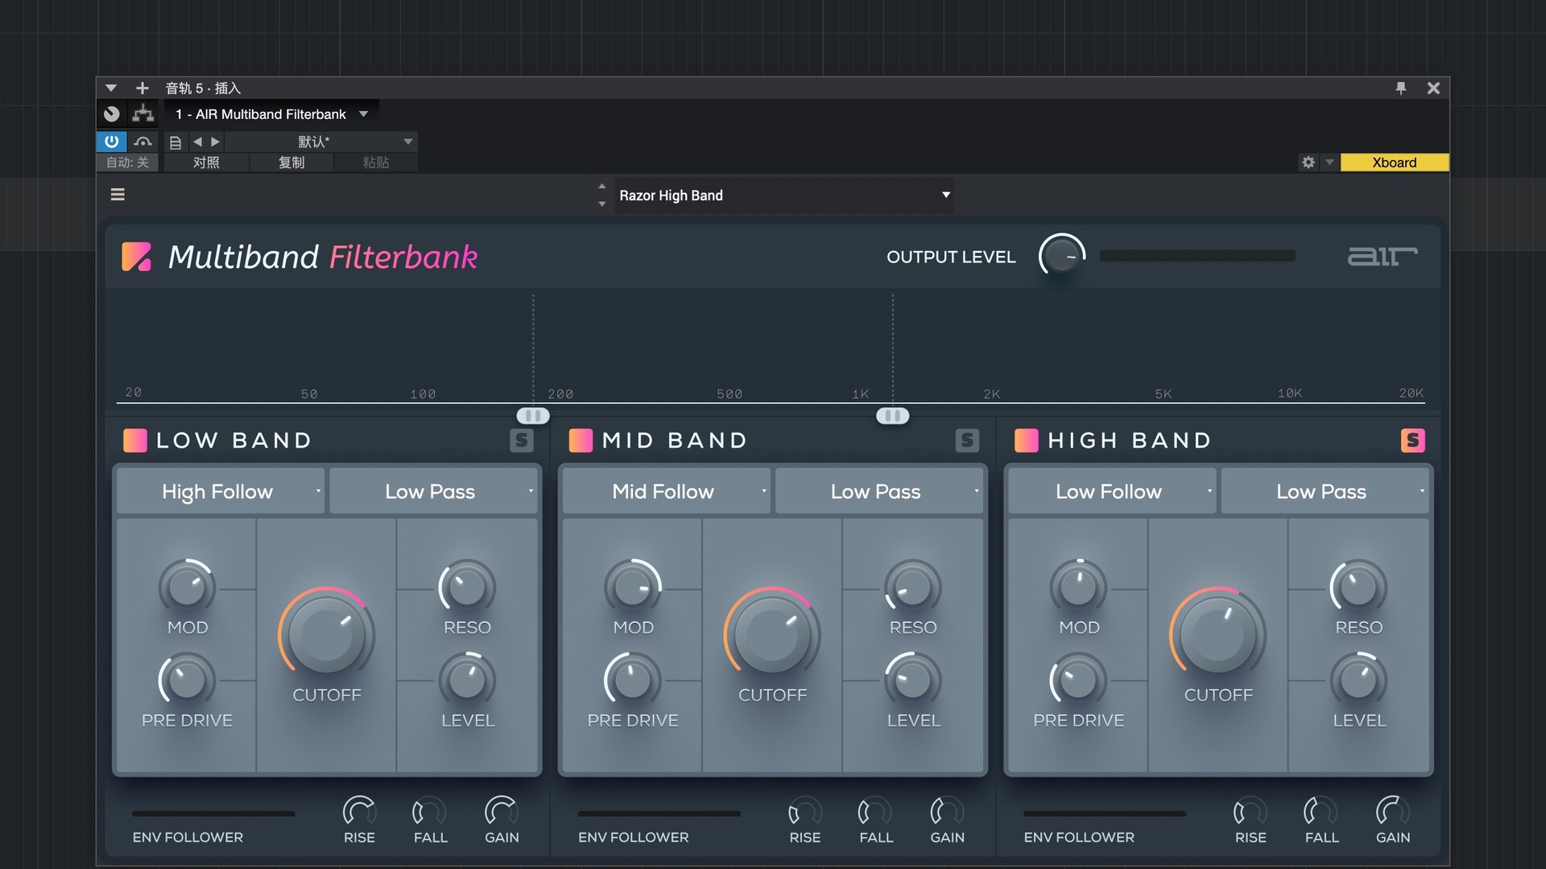Toggle solo on Low Band

tap(522, 440)
